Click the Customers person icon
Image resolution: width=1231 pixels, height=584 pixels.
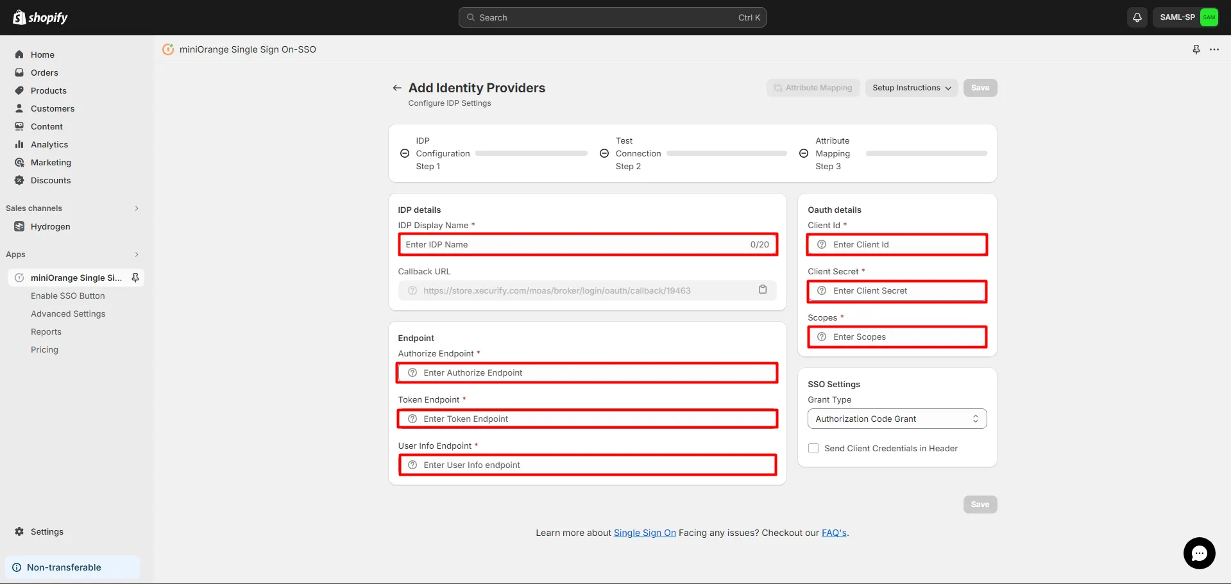[x=19, y=108]
